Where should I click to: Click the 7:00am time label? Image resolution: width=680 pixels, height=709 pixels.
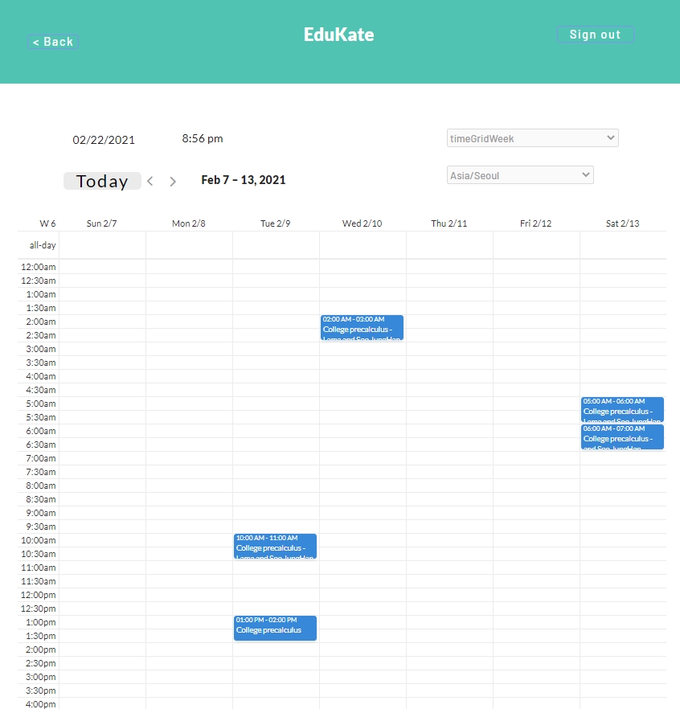(x=41, y=458)
